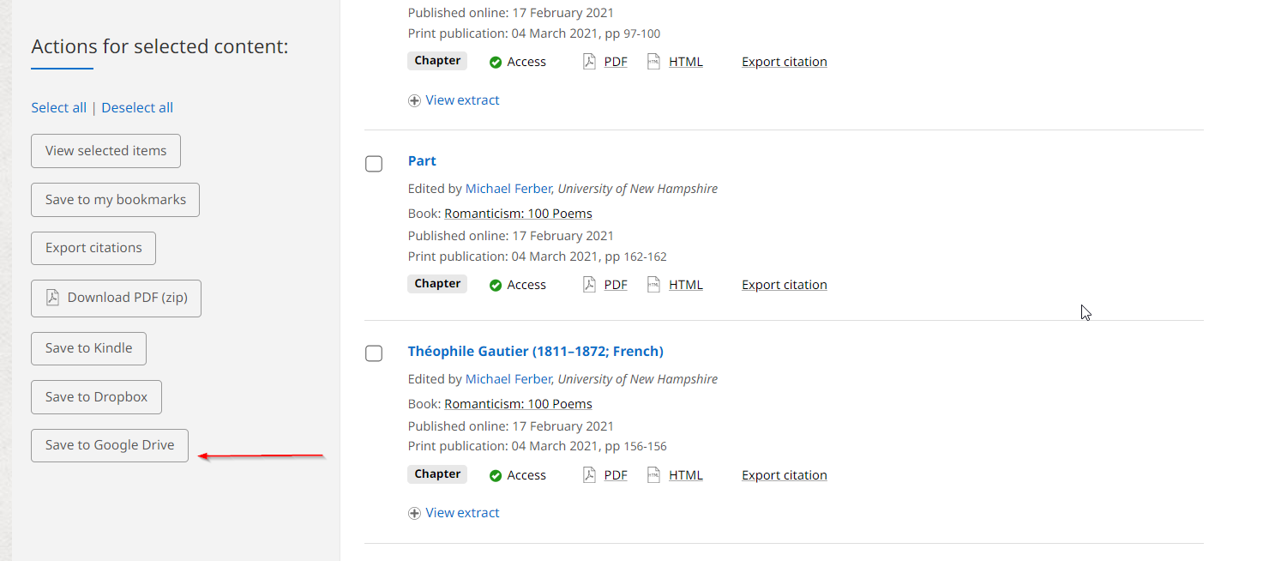Click the HTML icon for the Part chapter
The image size is (1281, 561).
653,285
